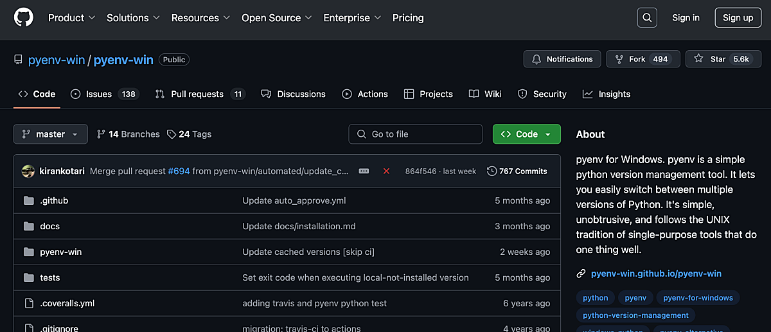Click the history clock icon beside Commits
This screenshot has height=332, width=771.
[x=492, y=171]
